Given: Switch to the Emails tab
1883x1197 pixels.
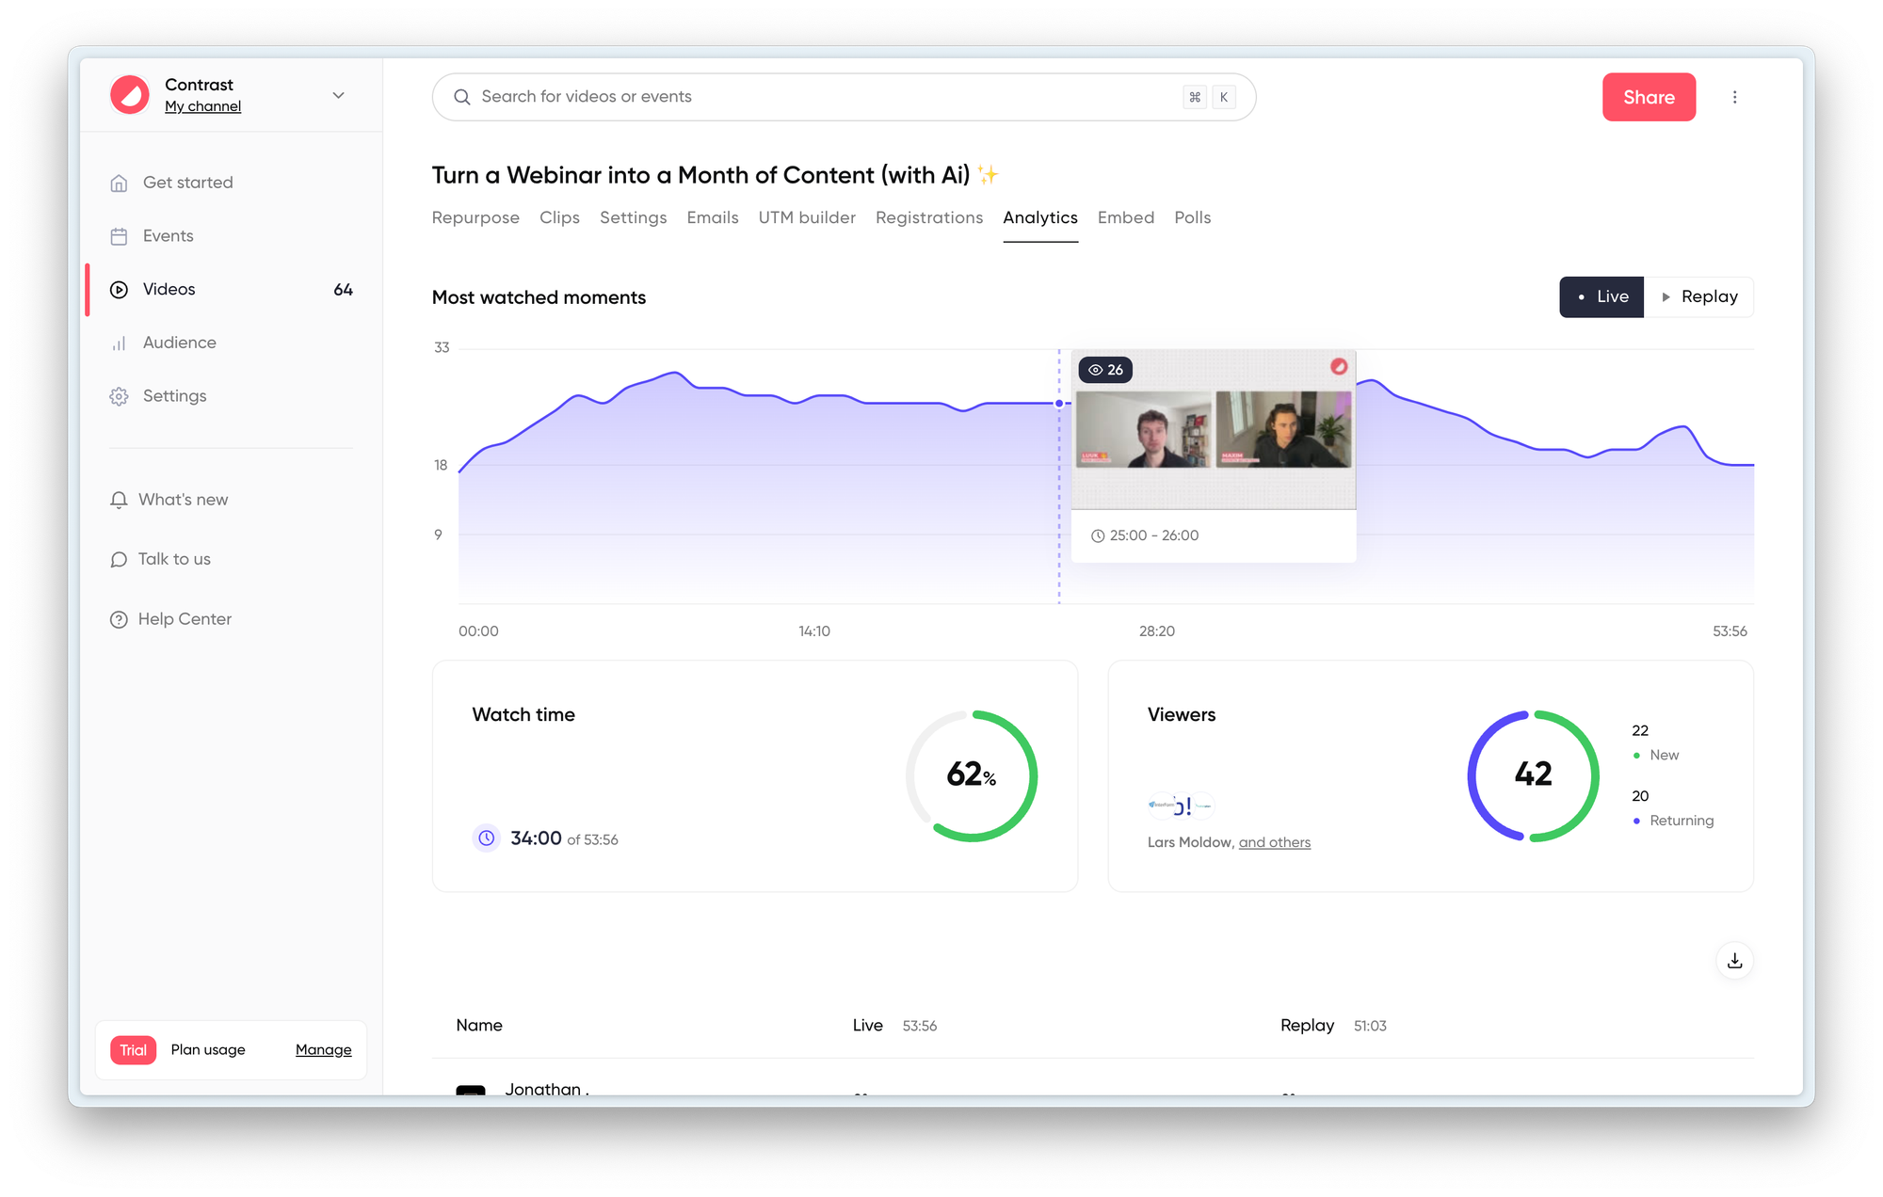Looking at the screenshot, I should point(713,217).
